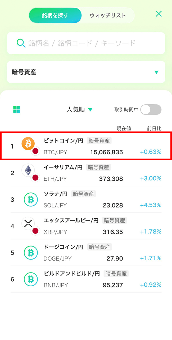This screenshot has height=340, width=172.
Task: Tap the BNB green coin icon
Action: 31,279
